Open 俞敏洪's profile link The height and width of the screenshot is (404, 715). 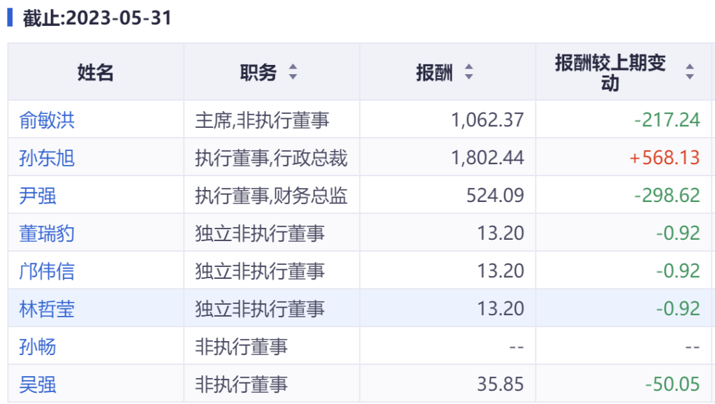tap(47, 120)
